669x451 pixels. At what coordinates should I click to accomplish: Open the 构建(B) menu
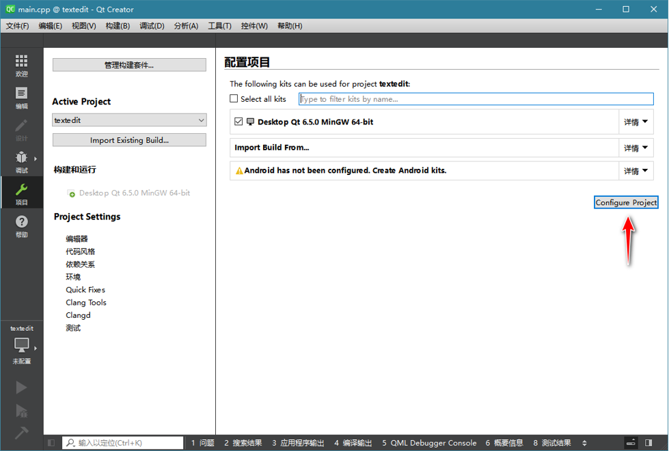[x=118, y=26]
